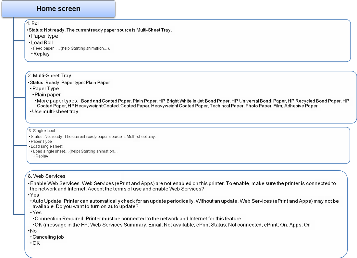
Task: Click Replay under Load single sheet
Action: point(42,156)
